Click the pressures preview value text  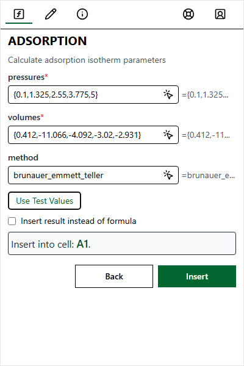205,95
